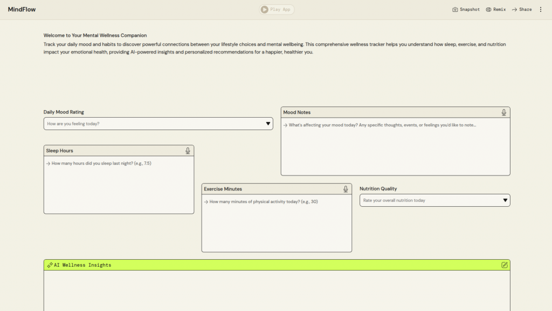This screenshot has width=552, height=311.
Task: Click the Share button
Action: [x=521, y=10]
